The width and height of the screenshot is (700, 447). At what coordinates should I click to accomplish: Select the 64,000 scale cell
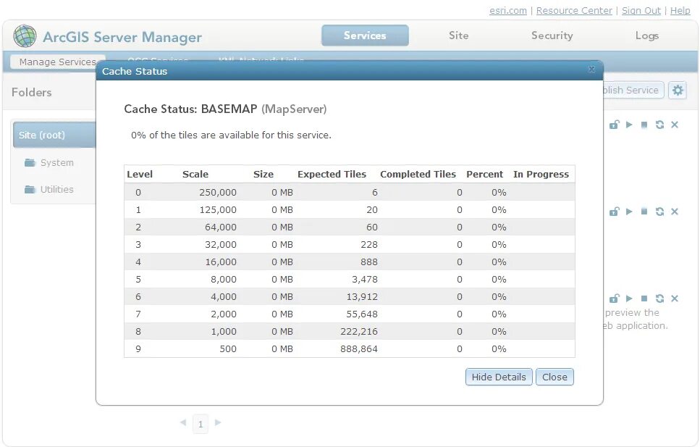coord(221,227)
